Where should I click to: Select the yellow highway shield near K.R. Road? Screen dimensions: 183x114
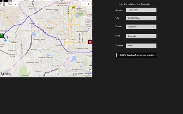click(x=73, y=8)
